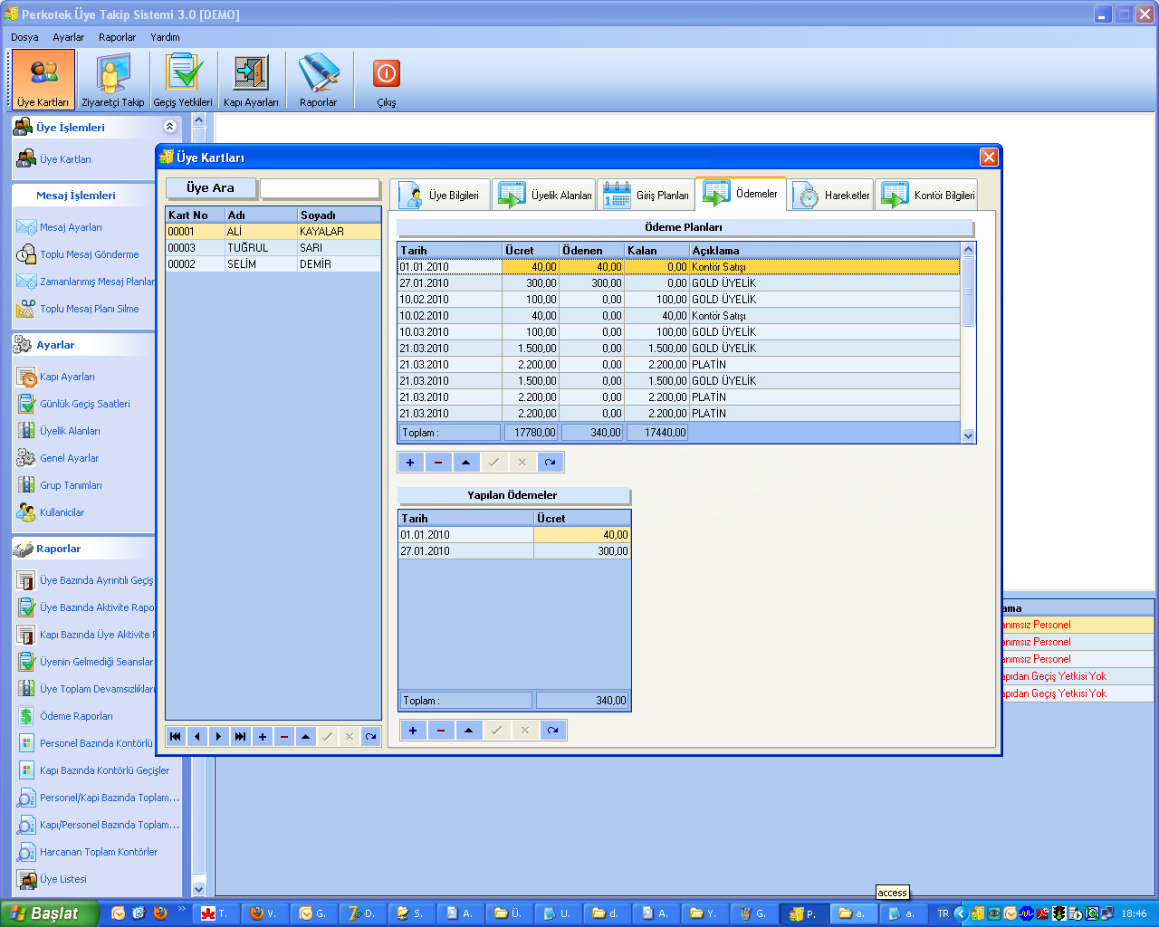Delete record in Yapılan Ödemeler navigator
This screenshot has width=1159, height=927.
click(441, 731)
